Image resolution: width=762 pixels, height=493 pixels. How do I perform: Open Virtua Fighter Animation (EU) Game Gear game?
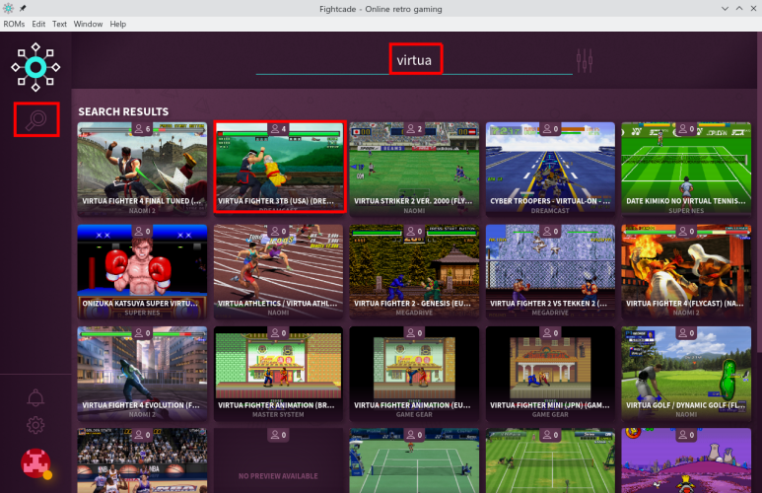coord(415,373)
